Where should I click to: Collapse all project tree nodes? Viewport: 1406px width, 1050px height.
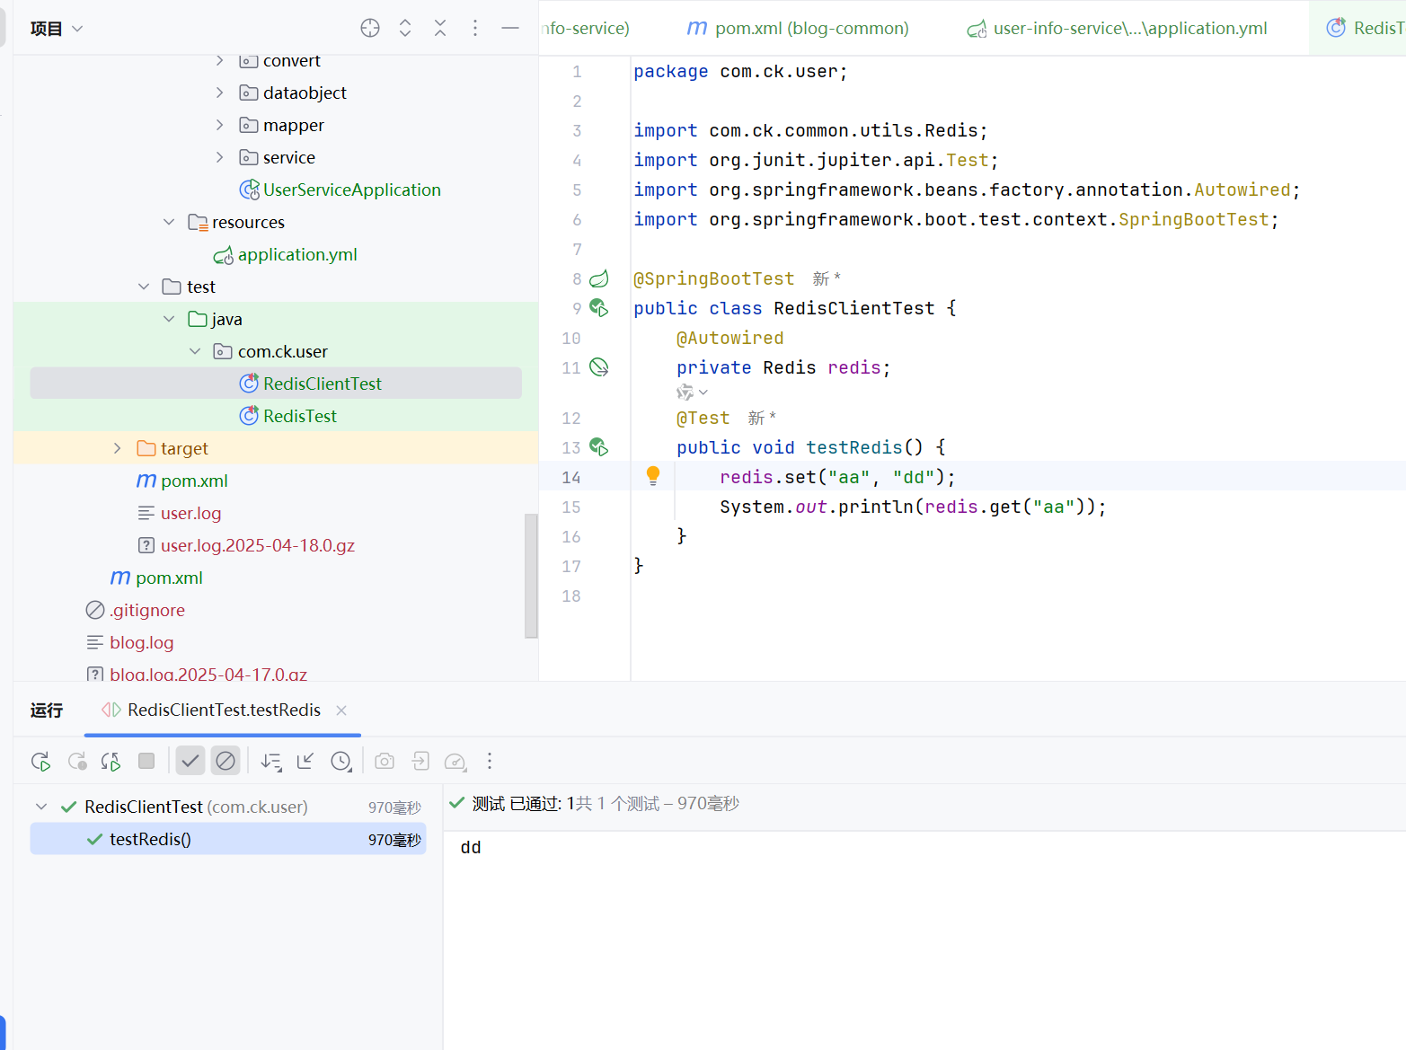pos(440,28)
